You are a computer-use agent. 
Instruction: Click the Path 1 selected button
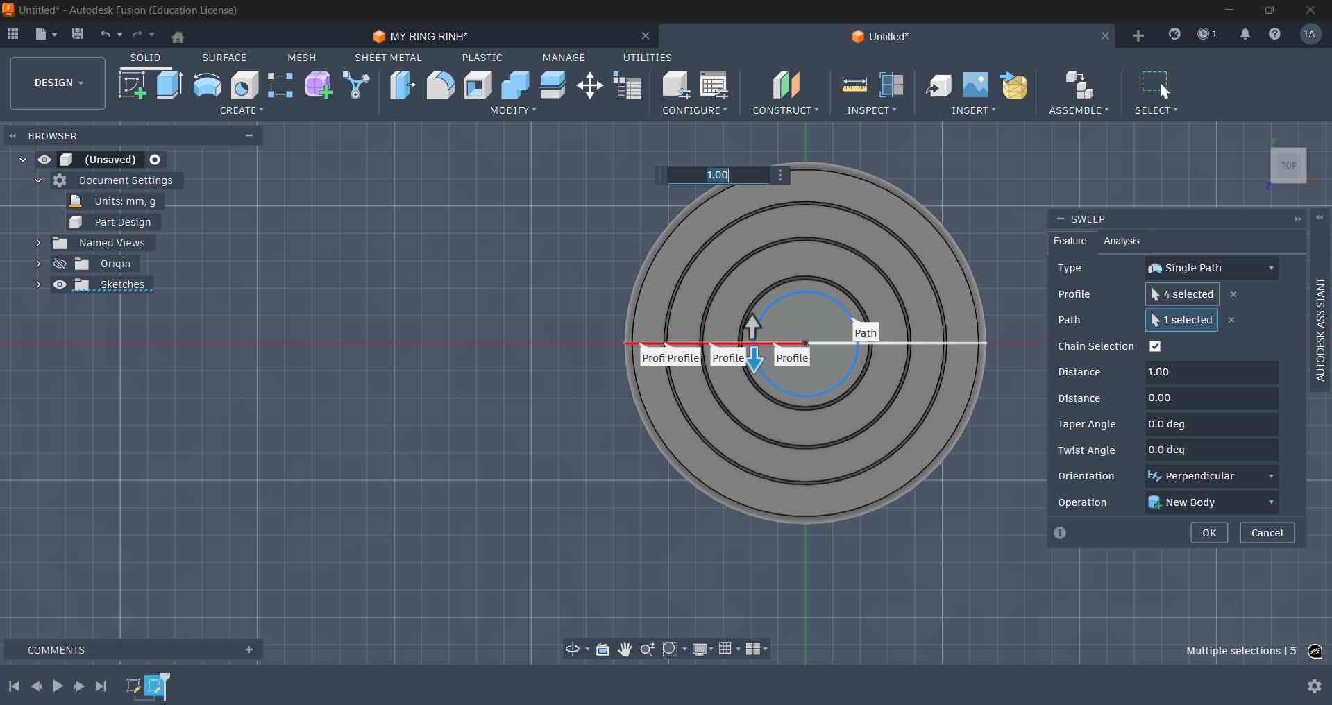(1181, 320)
